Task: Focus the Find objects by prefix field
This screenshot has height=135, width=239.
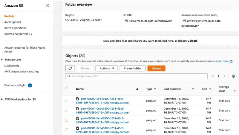Action: [137, 76]
